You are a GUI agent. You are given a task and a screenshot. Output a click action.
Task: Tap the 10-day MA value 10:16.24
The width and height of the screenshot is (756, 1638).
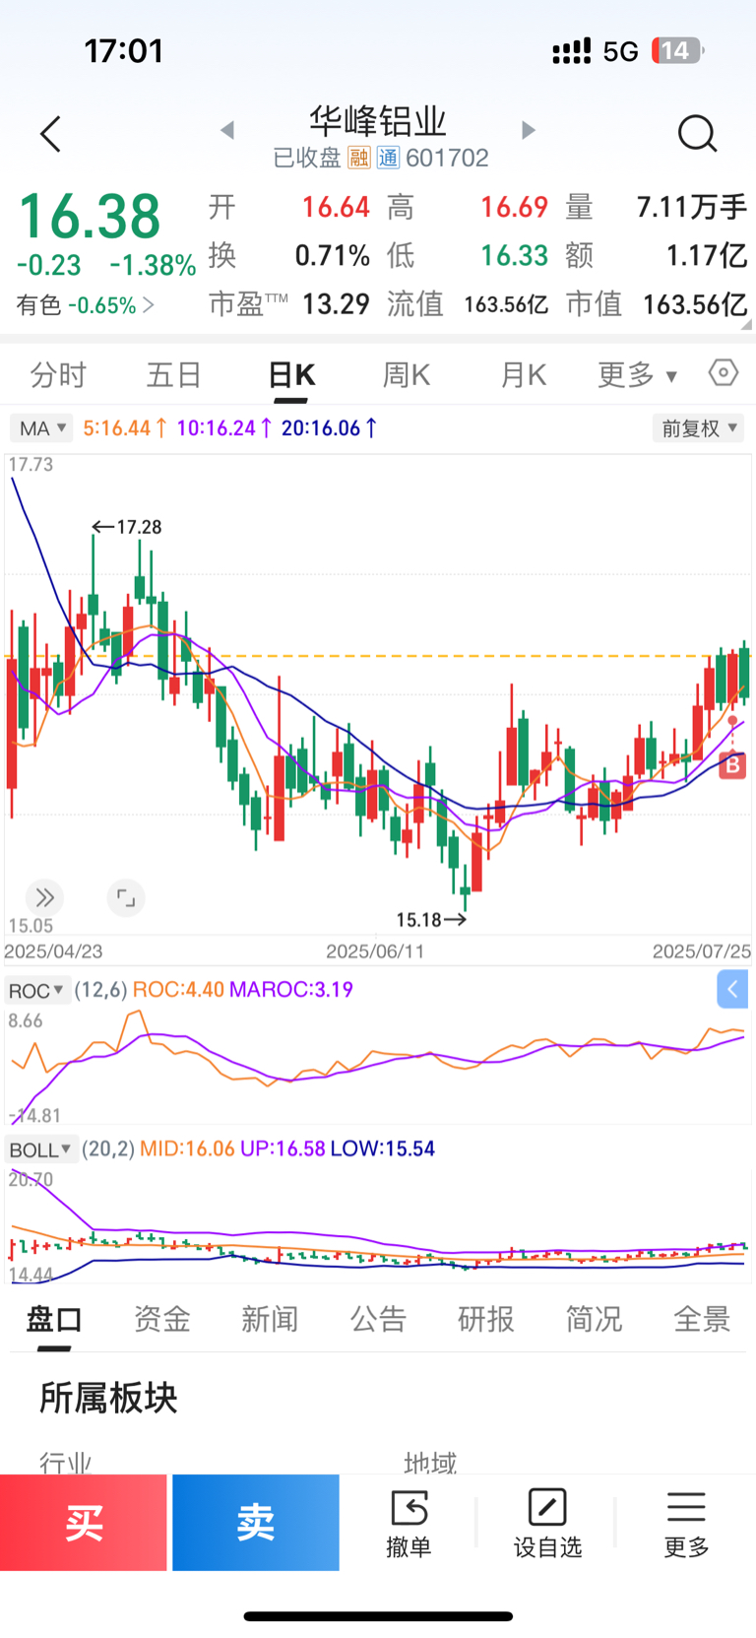click(x=224, y=428)
